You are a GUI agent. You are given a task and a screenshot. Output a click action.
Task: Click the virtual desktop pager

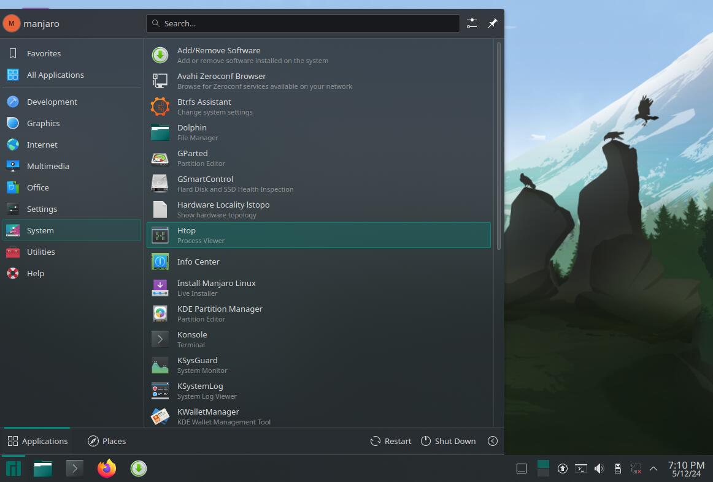coord(543,469)
